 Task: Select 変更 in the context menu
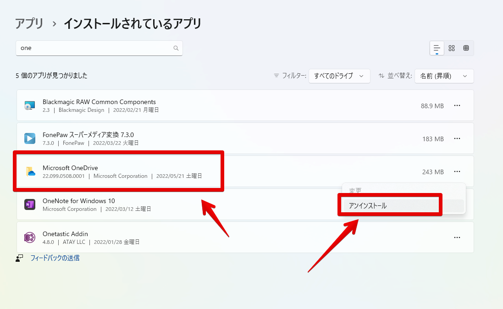tap(355, 191)
